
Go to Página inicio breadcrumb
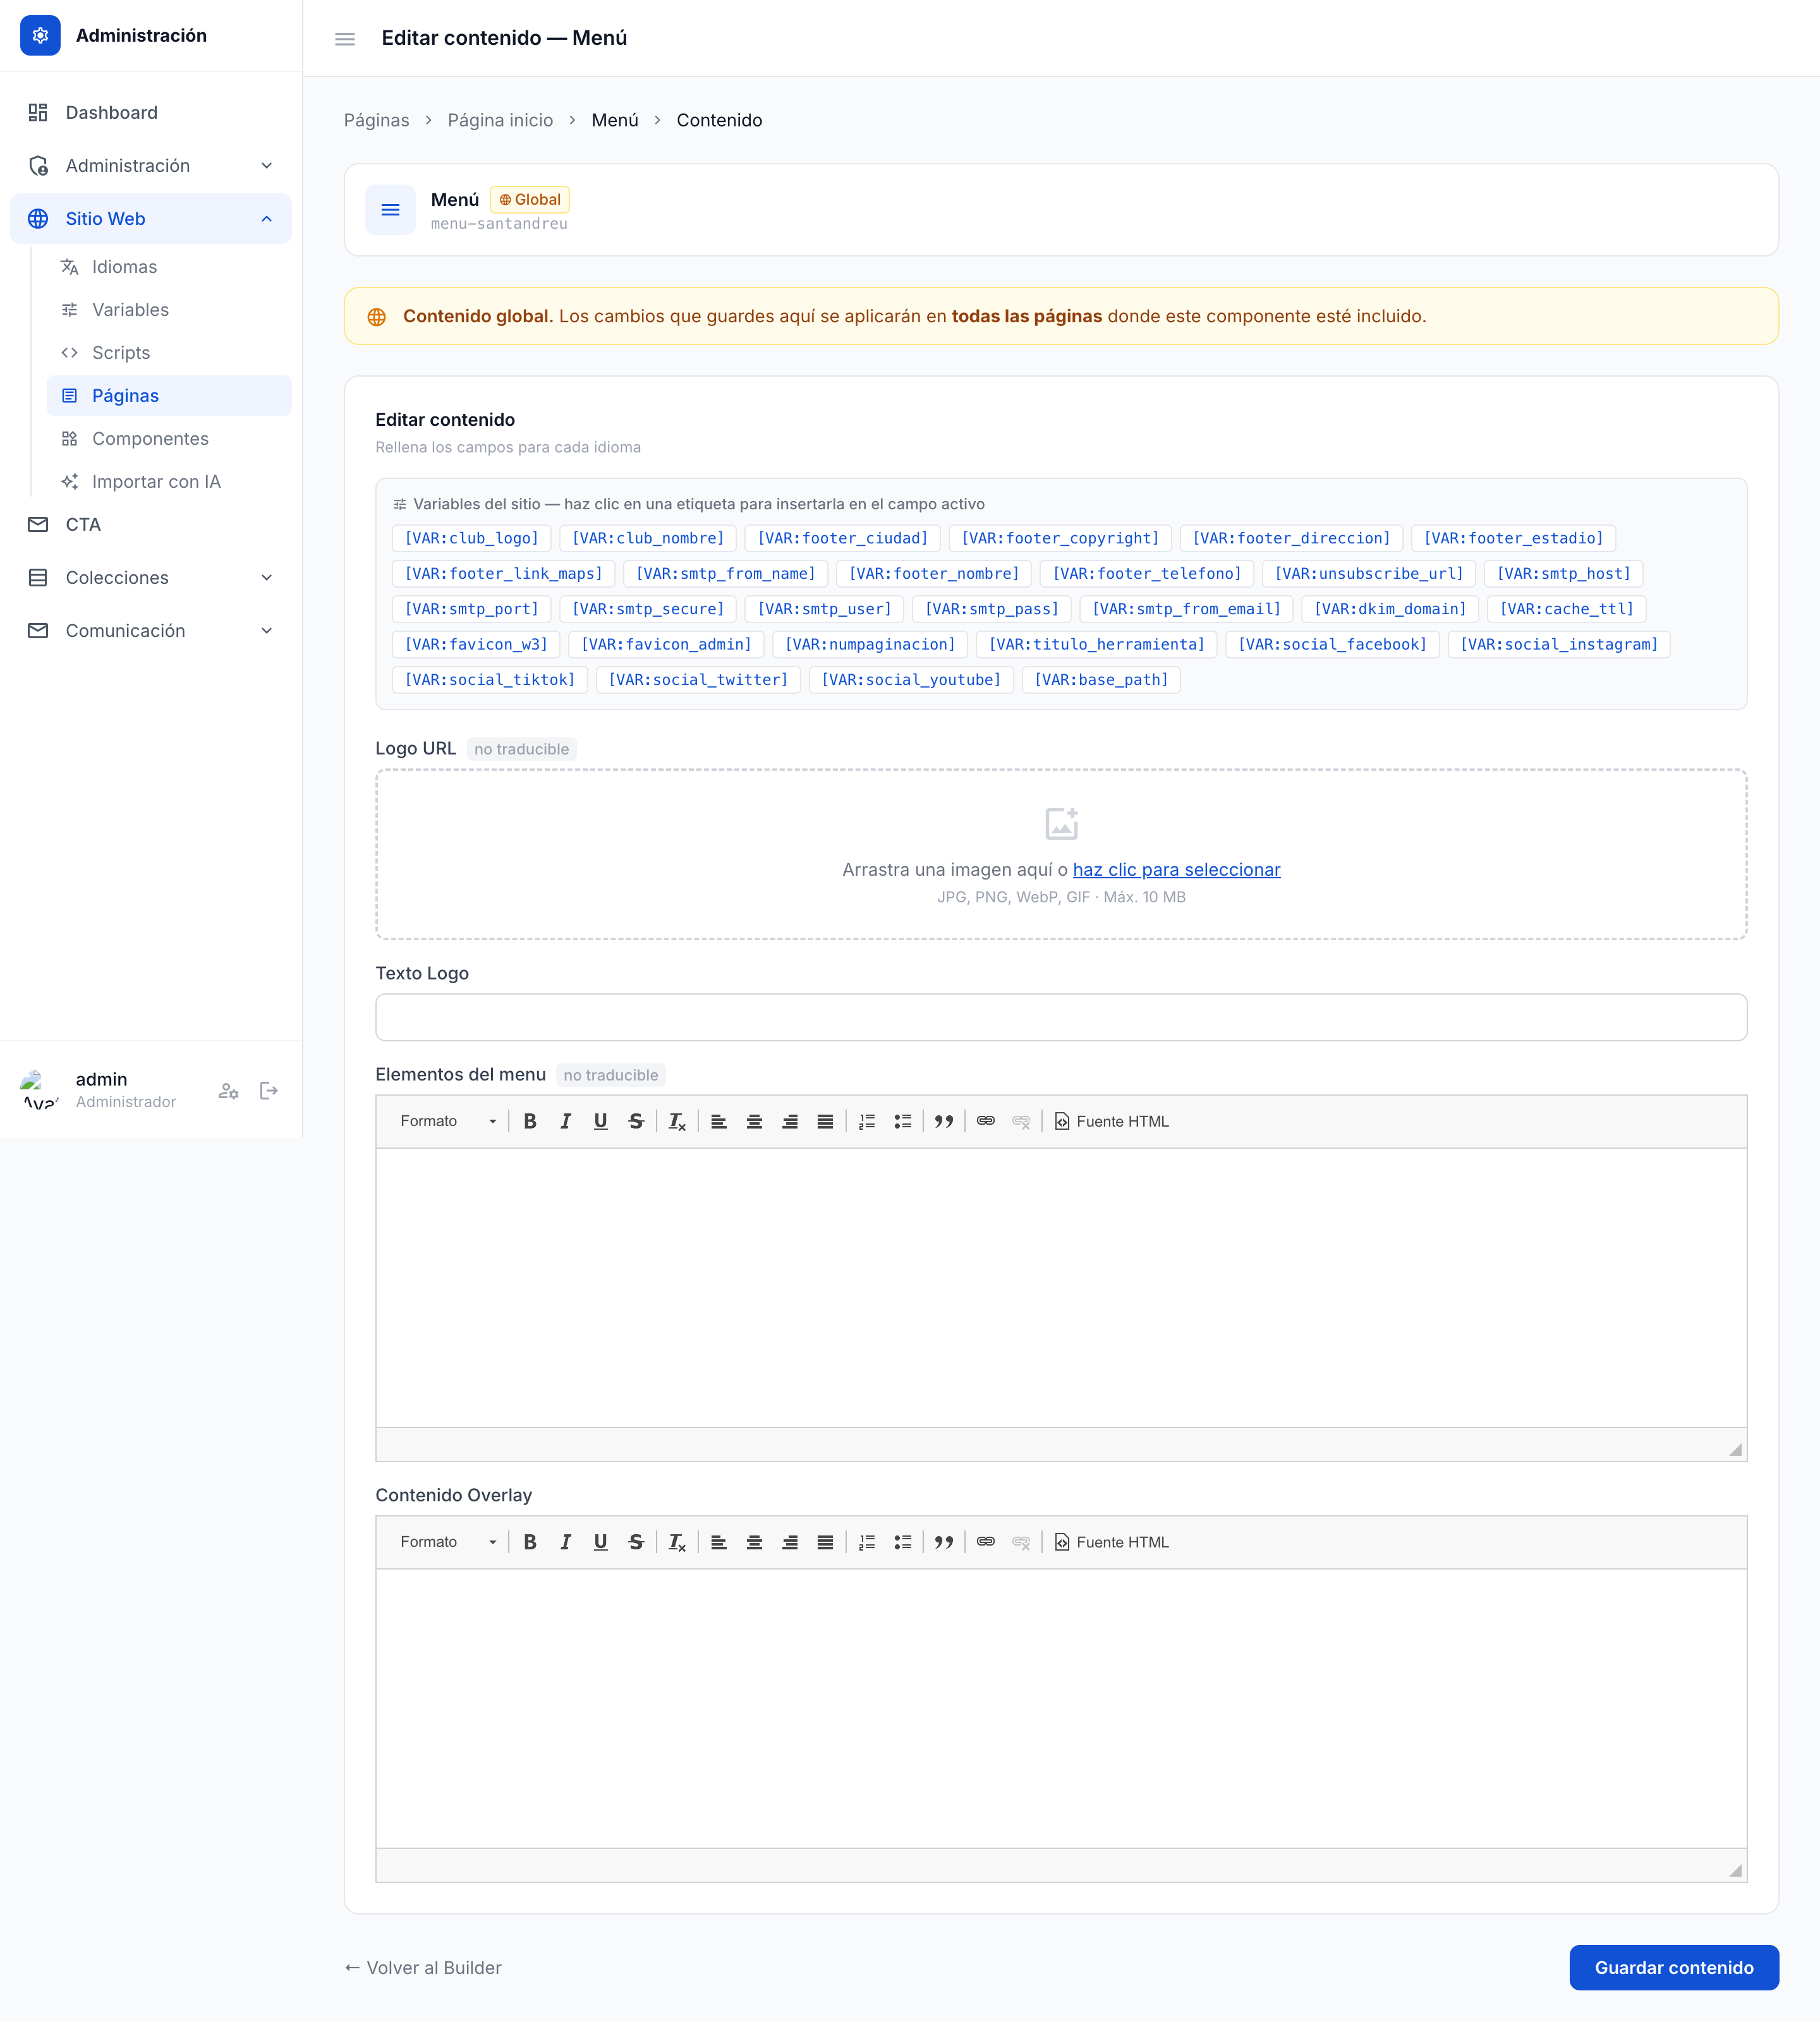pos(500,120)
